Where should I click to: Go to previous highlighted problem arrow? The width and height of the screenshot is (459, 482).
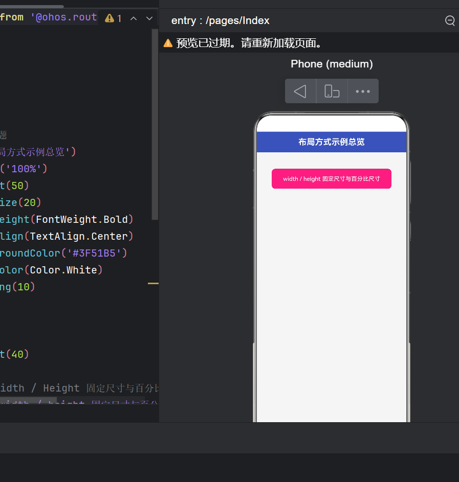click(134, 18)
